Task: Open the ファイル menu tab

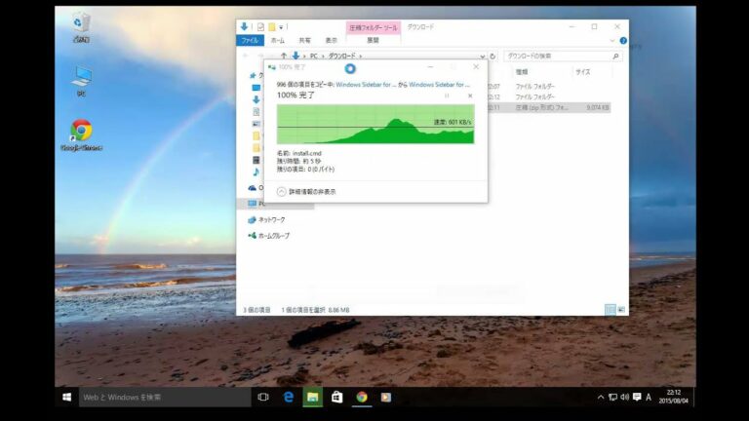Action: 250,41
